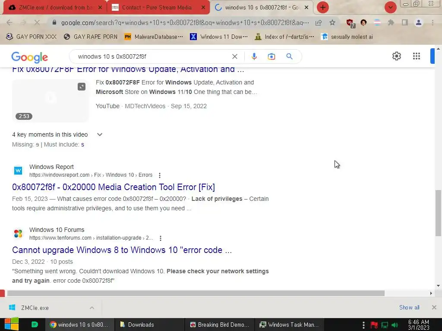442x331 pixels.
Task: Open Cannot upgrade Windows 8 to Windows 10 link
Action: click(x=122, y=250)
